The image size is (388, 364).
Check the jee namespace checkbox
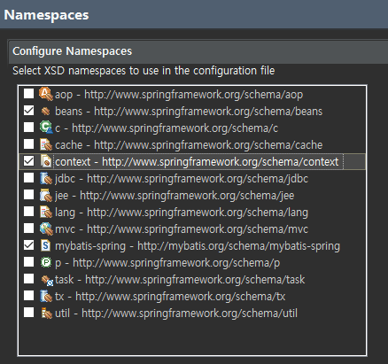click(28, 195)
